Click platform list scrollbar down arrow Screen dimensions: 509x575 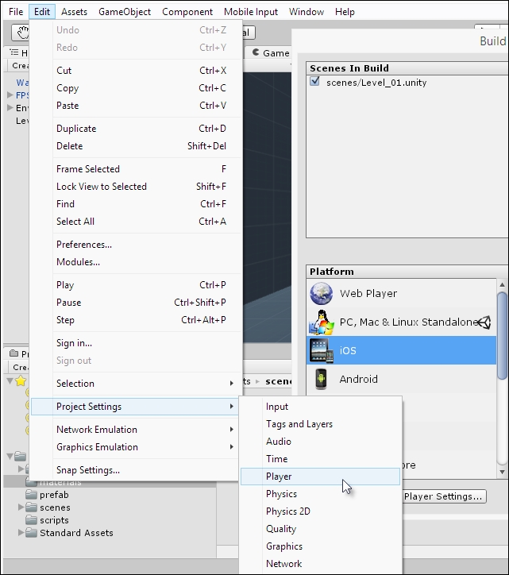click(x=503, y=472)
